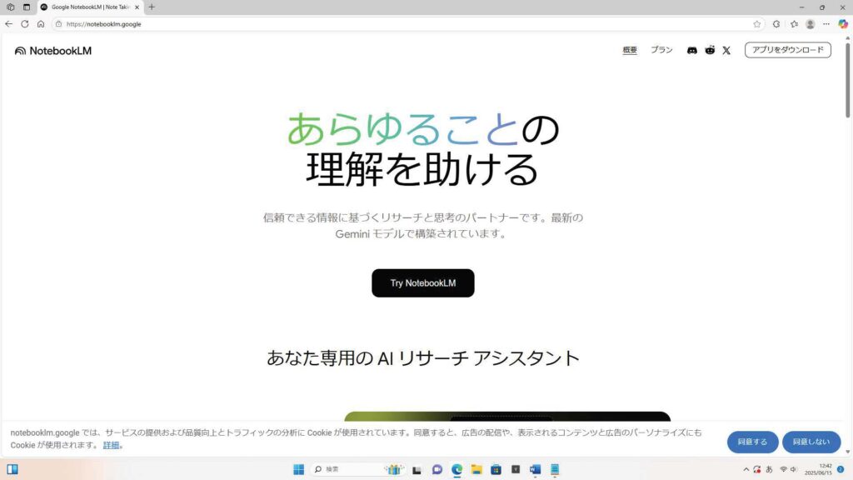This screenshot has height=480, width=853.
Task: Open the Edge settings three-dots menu
Action: click(826, 24)
